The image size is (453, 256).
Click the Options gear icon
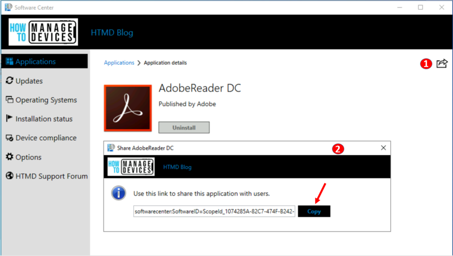[10, 157]
